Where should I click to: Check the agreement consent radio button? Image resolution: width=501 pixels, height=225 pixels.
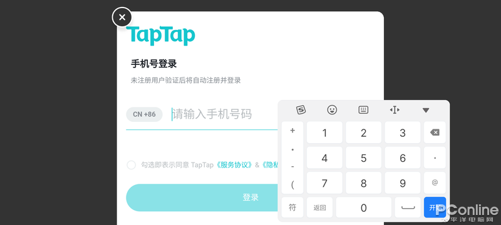click(x=132, y=165)
